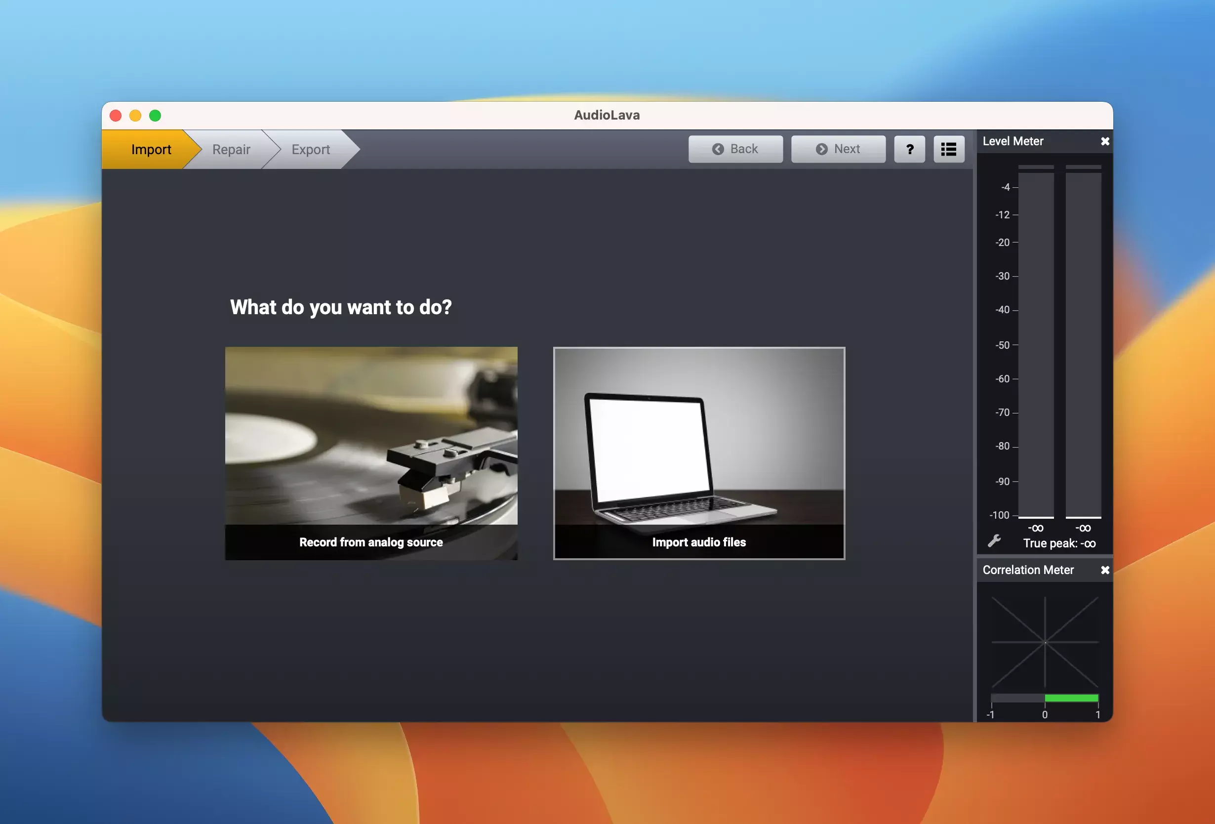Switch to the Repair step tab
Screen dimensions: 1215x824
pyautogui.click(x=231, y=150)
